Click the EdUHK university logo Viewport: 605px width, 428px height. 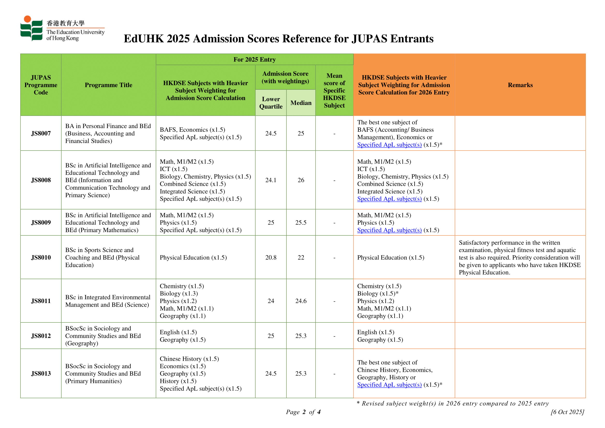(x=62, y=28)
